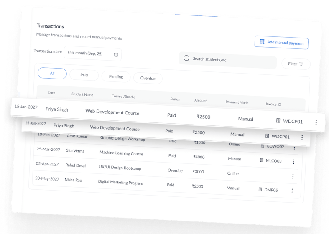Viewport: 329px width, 234px height.
Task: Click invoice ID DMP05
Action: pos(271,190)
